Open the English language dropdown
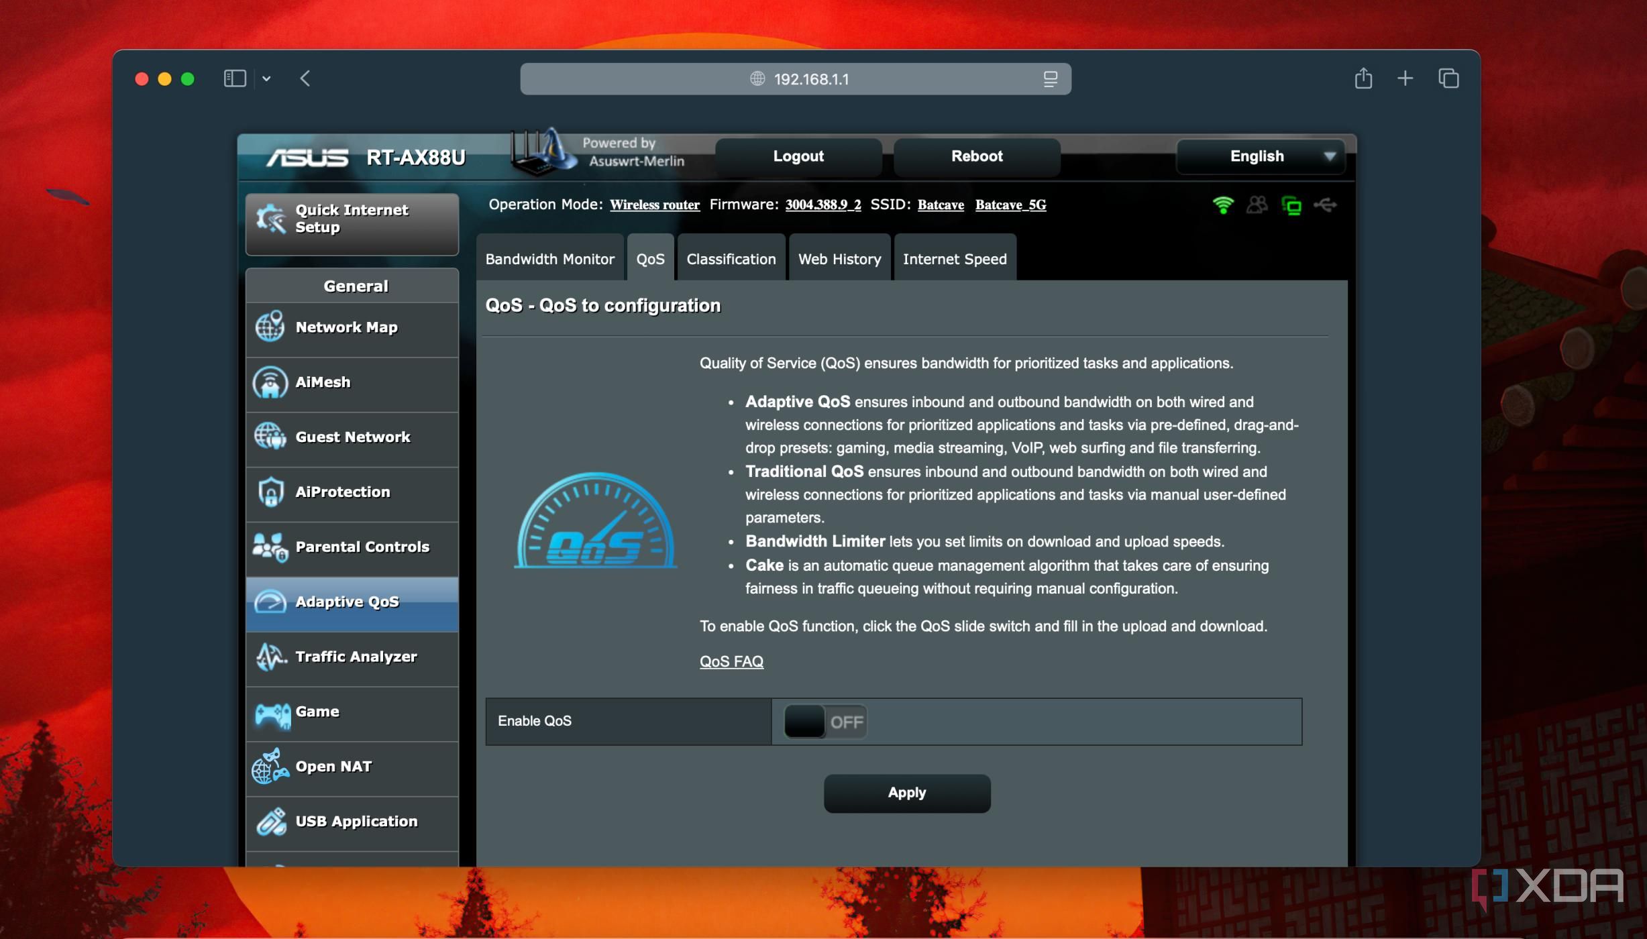Screen dimensions: 1647x939 click(1260, 156)
